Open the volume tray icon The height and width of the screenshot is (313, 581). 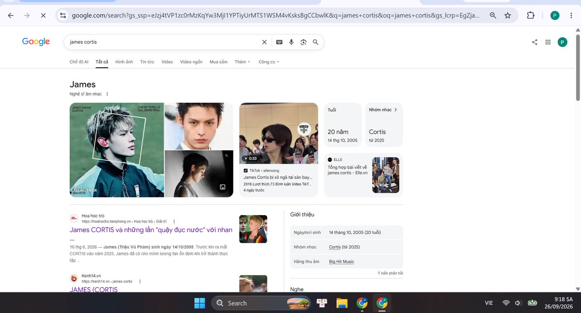(518, 303)
